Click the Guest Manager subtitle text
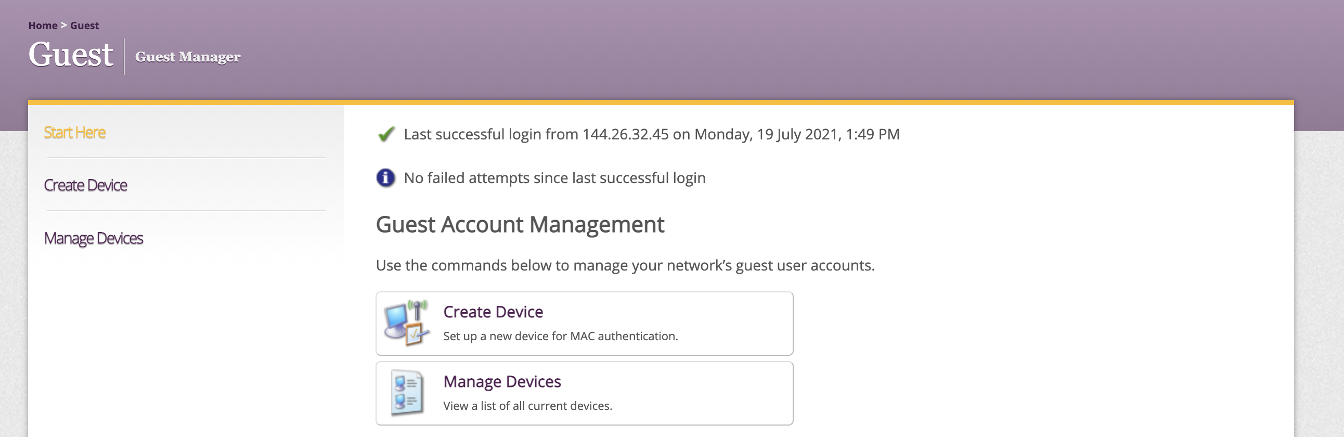 (188, 57)
